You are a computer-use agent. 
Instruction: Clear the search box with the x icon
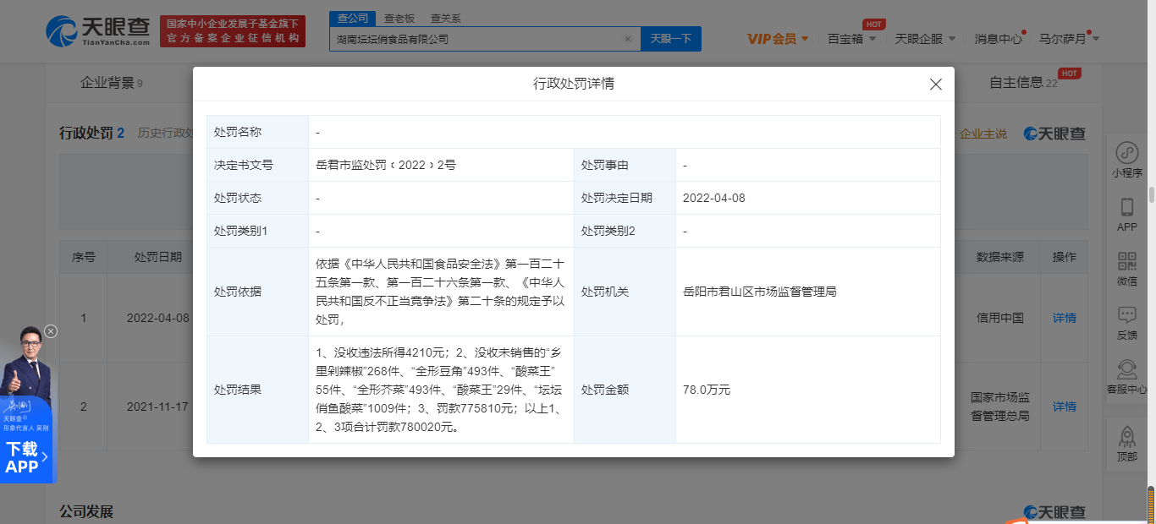[x=628, y=39]
